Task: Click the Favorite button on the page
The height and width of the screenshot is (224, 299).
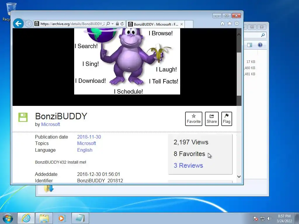Action: 194,119
